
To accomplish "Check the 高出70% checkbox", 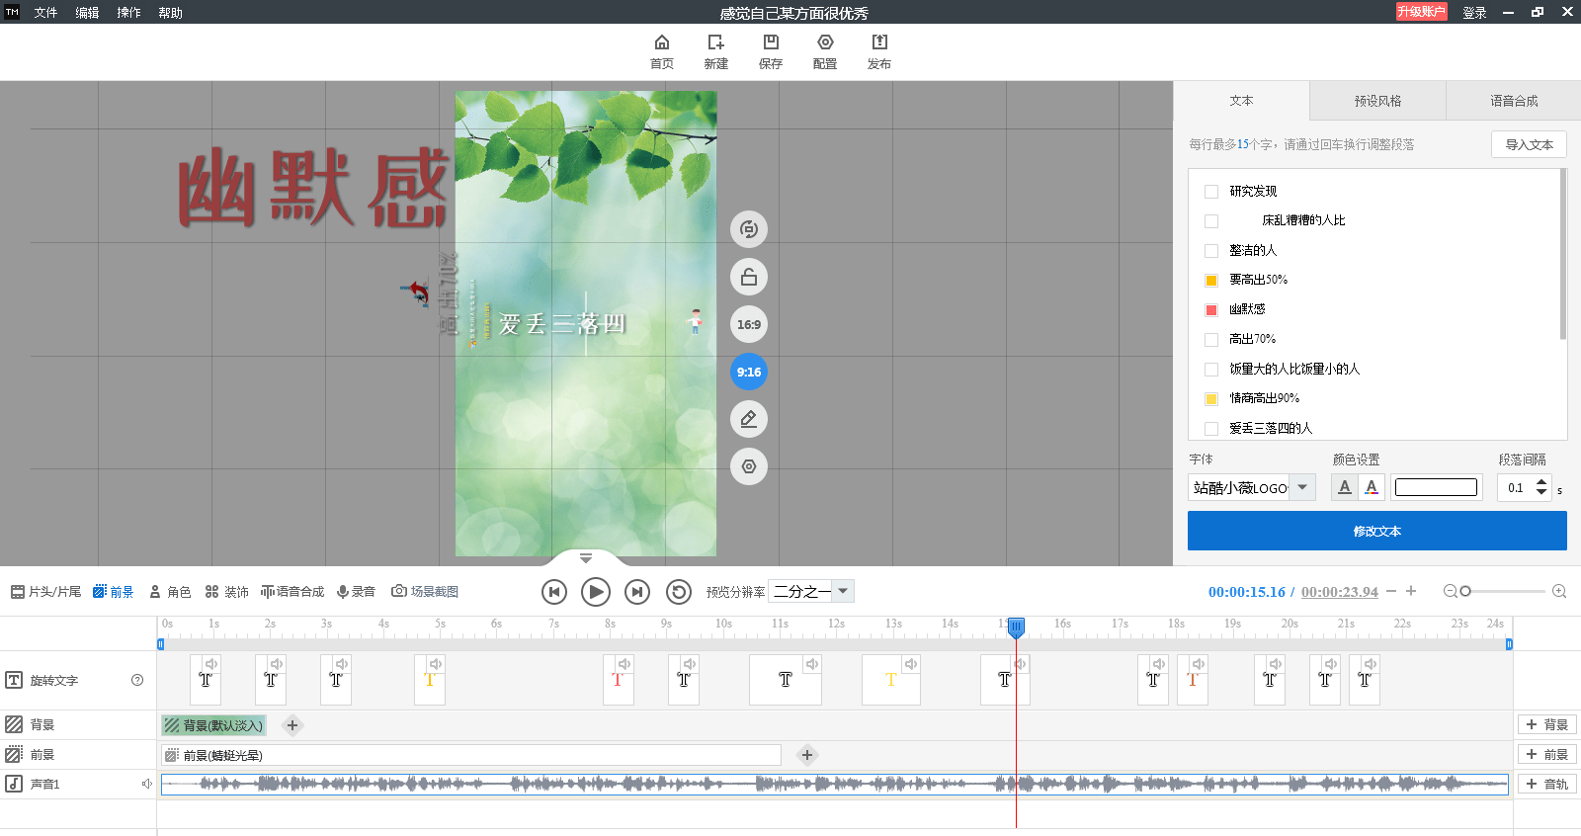I will point(1211,340).
